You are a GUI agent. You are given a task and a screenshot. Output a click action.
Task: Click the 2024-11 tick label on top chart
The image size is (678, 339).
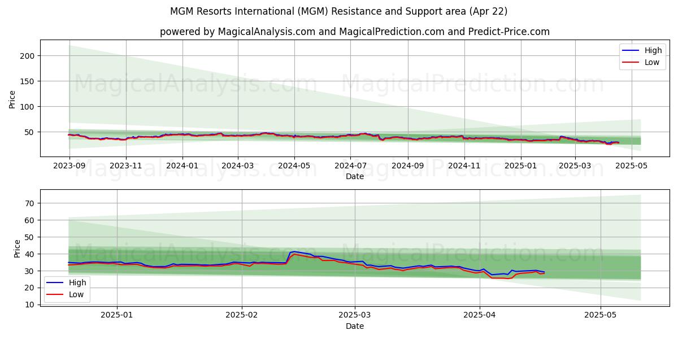point(463,166)
